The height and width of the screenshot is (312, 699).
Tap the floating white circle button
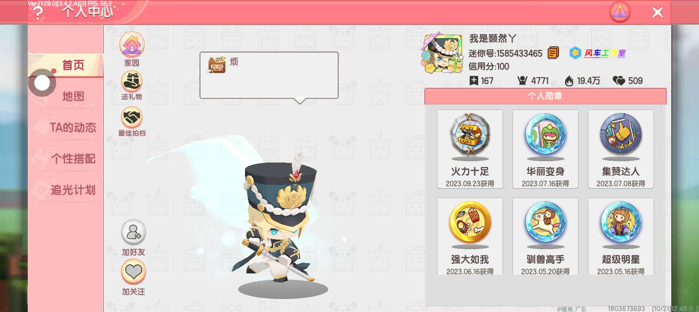(42, 83)
